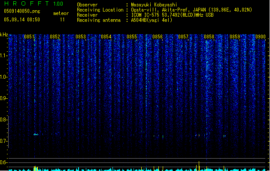Click the 0854 time marker
The width and height of the screenshot is (270, 171).
(106, 37)
